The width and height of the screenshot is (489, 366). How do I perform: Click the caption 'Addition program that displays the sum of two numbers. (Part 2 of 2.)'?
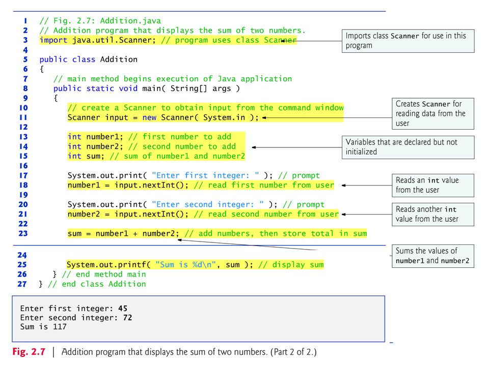coord(189,352)
